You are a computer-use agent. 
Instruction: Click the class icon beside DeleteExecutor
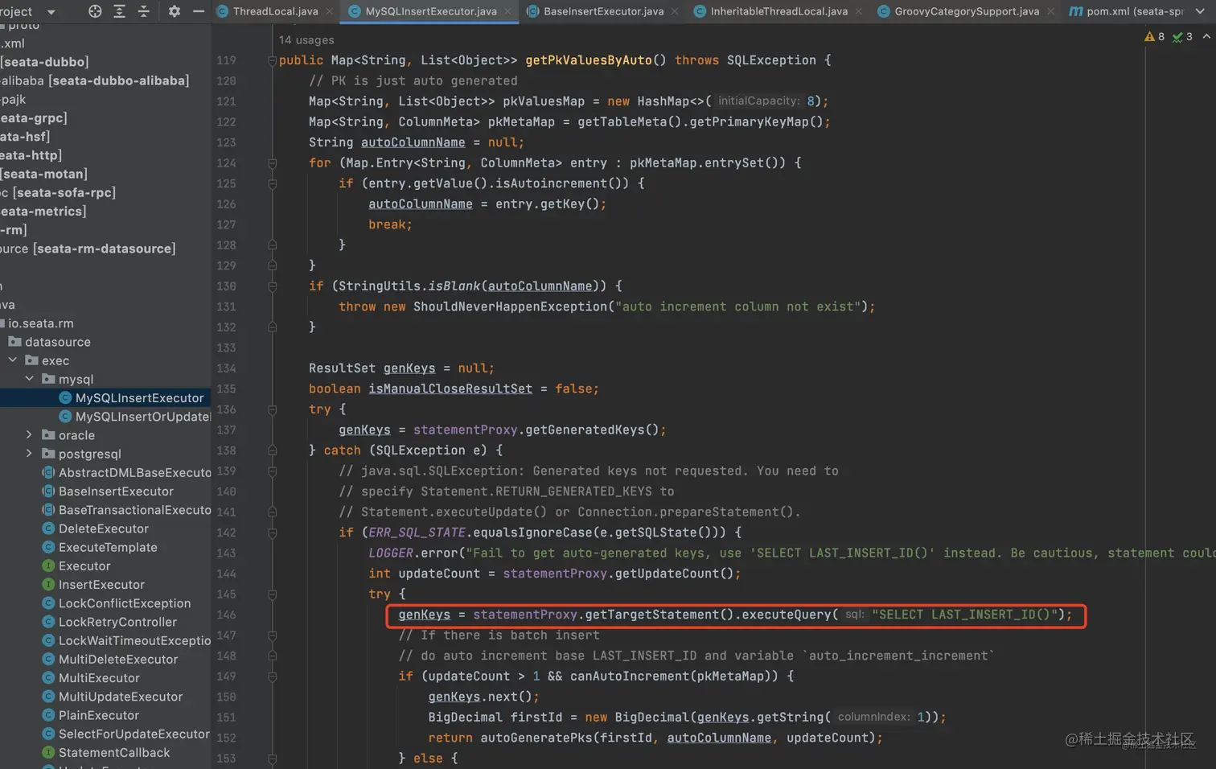(48, 528)
